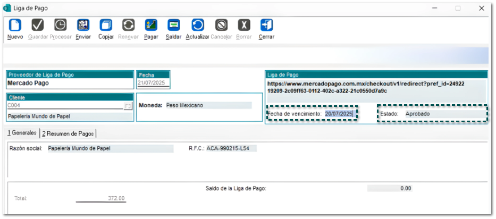Image resolution: width=496 pixels, height=219 pixels.
Task: Click the Pagar toolbar icon
Action: pyautogui.click(x=151, y=25)
